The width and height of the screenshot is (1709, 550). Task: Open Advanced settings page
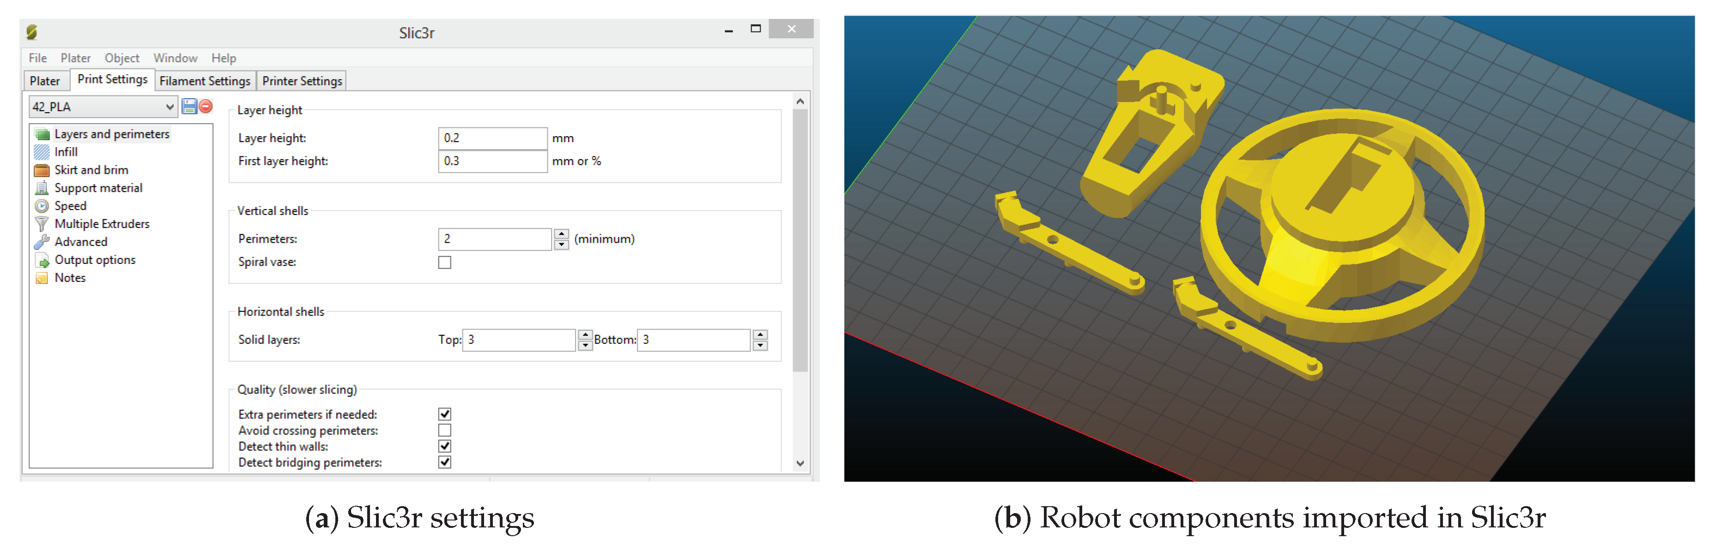pyautogui.click(x=80, y=242)
